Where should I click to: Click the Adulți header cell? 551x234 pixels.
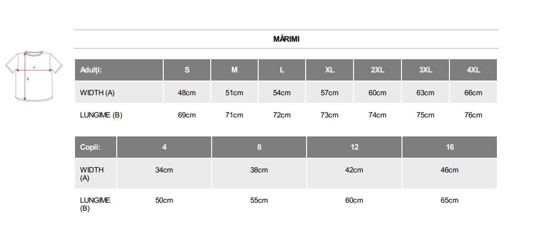coord(119,70)
